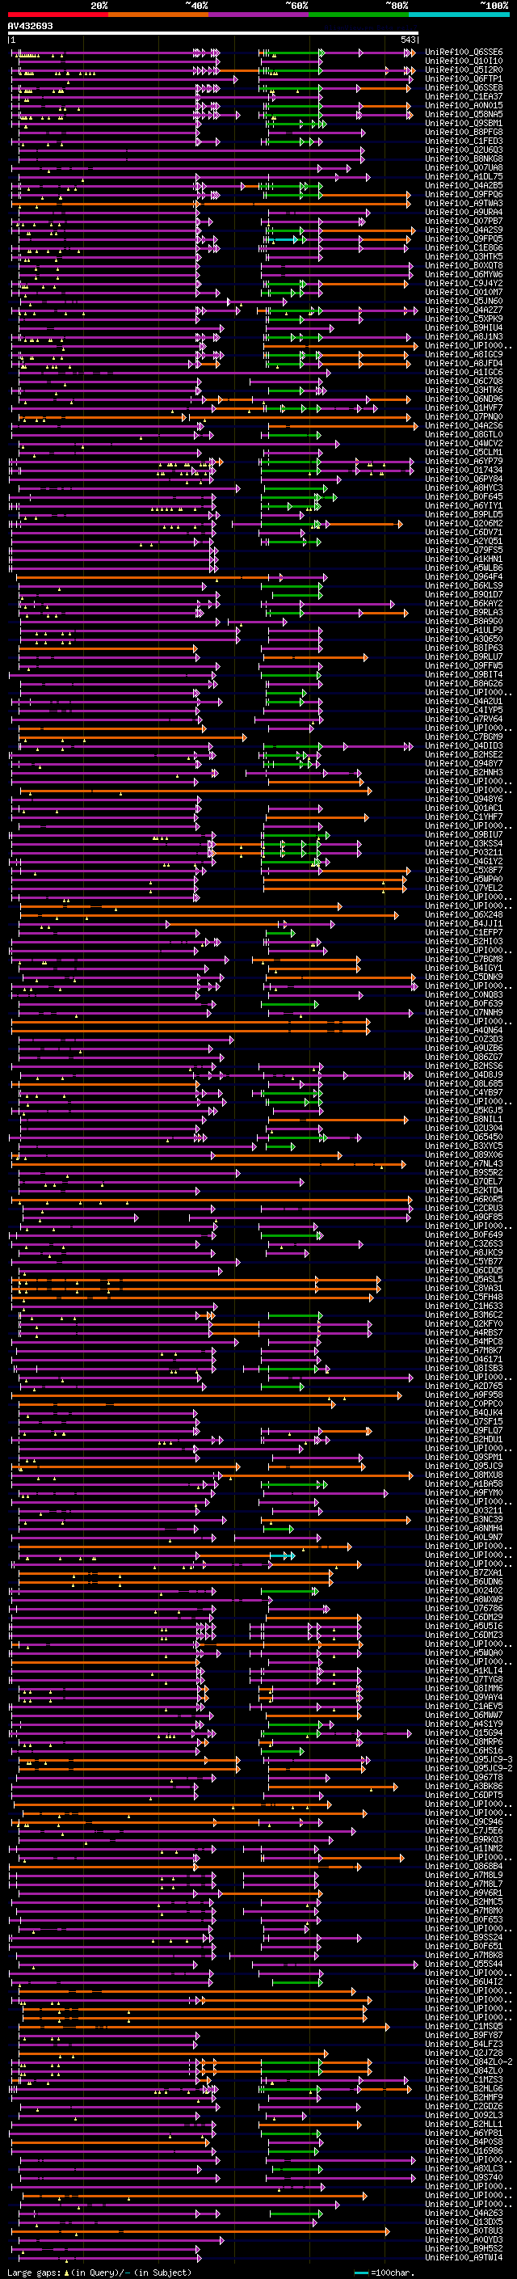Select subject label UniRef100_B0XQT8
The image size is (517, 2279).
click(464, 265)
